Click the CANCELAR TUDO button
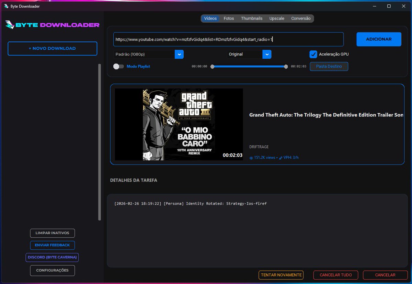The image size is (412, 284). [x=336, y=275]
